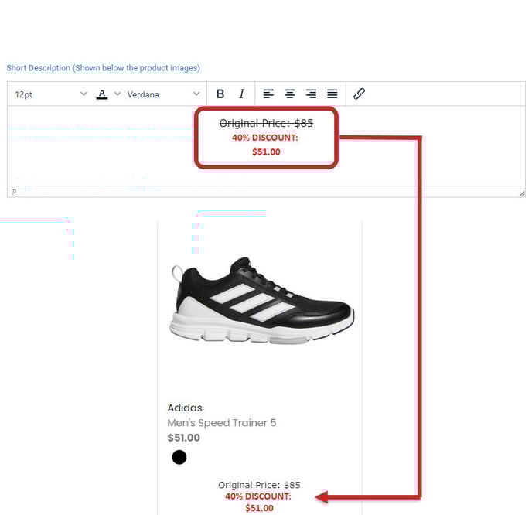Viewport: 532px width, 515px height.
Task: Toggle bold formatting in the editor
Action: click(x=220, y=94)
